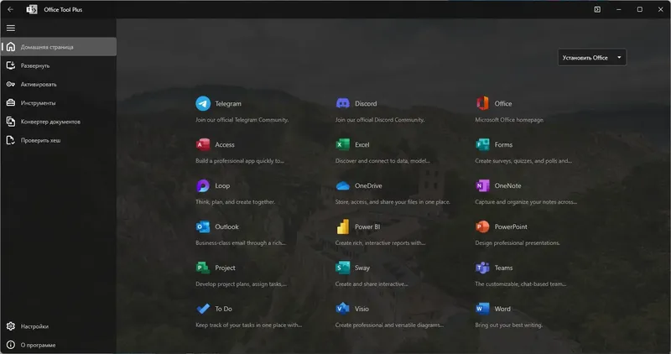Open the Office homepage icon
The image size is (671, 354).
coord(483,103)
